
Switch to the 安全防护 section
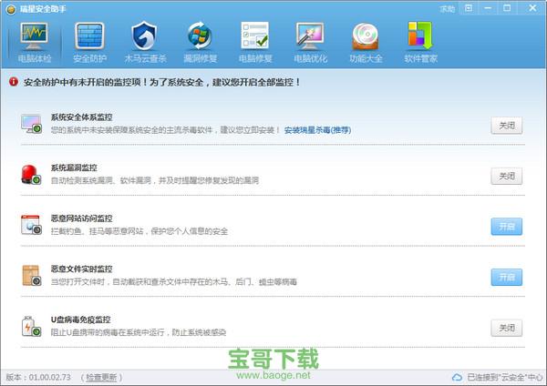[x=89, y=42]
